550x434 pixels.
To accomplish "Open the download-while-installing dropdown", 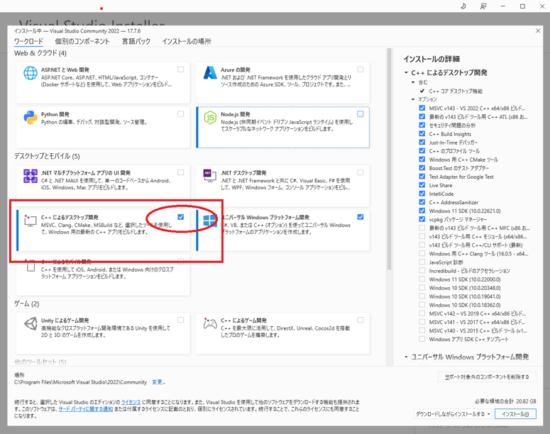I will pos(453,414).
